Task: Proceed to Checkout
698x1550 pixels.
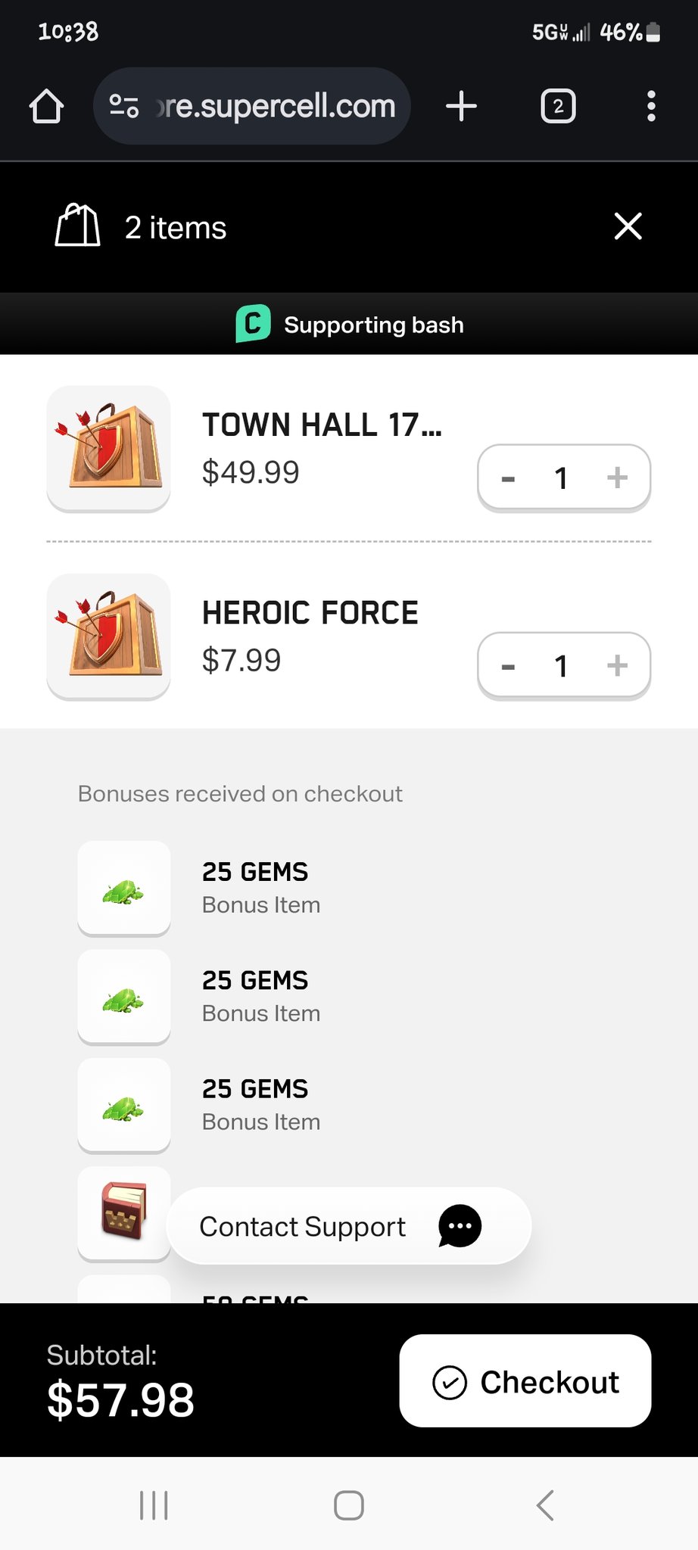Action: coord(525,1381)
